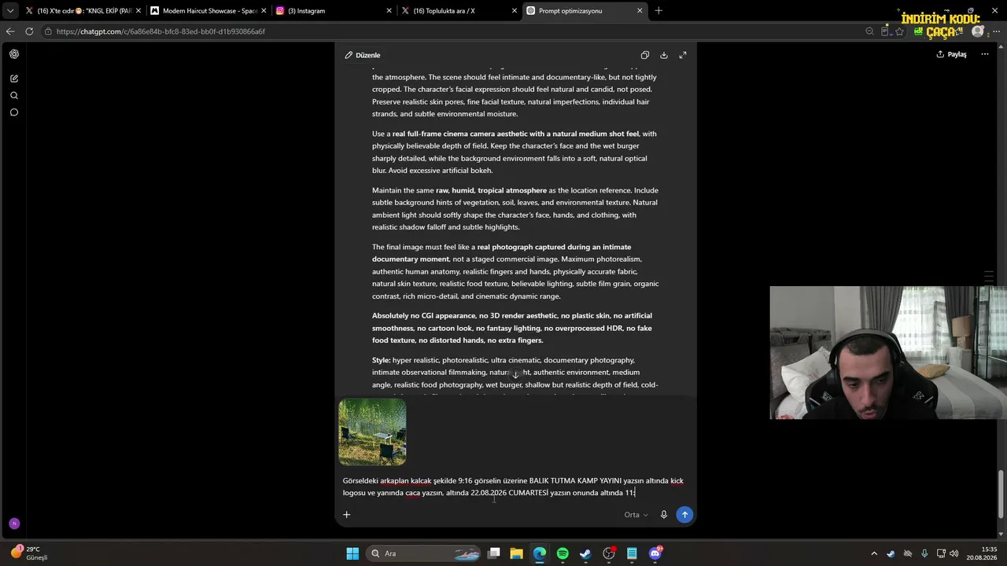Click the Paylaş share button
Image resolution: width=1007 pixels, height=566 pixels.
tap(952, 54)
